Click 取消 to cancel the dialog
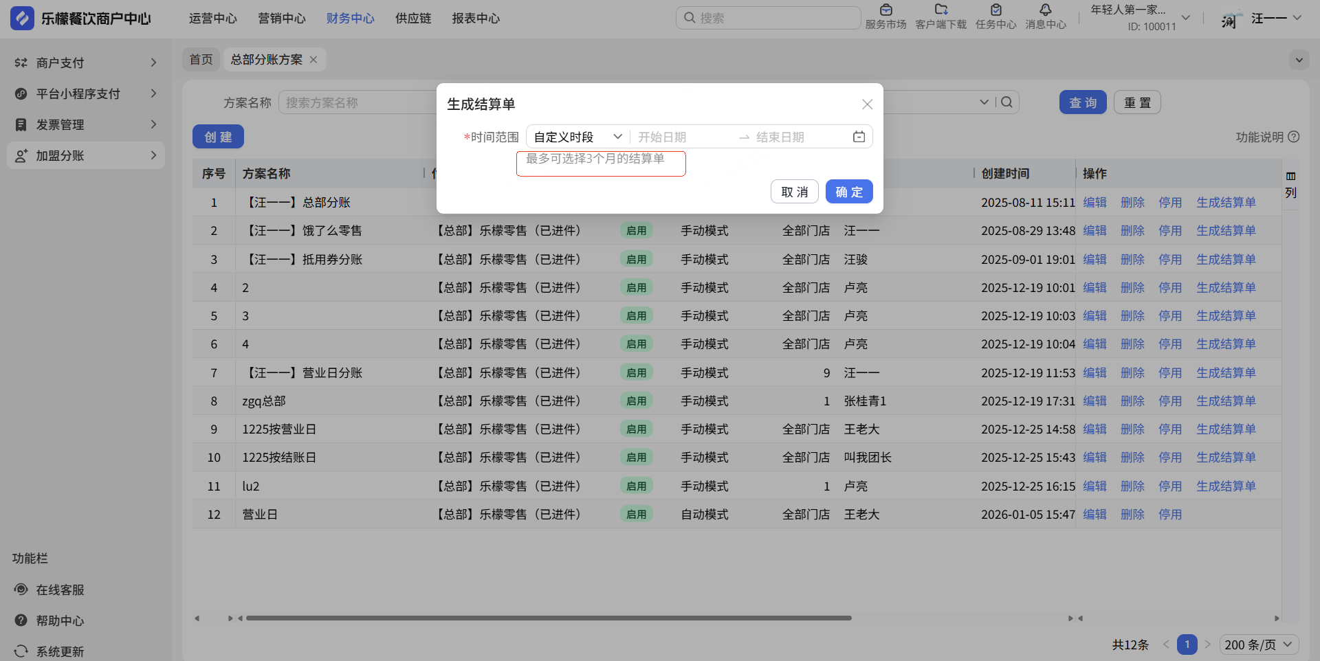Image resolution: width=1320 pixels, height=661 pixels. pyautogui.click(x=794, y=192)
